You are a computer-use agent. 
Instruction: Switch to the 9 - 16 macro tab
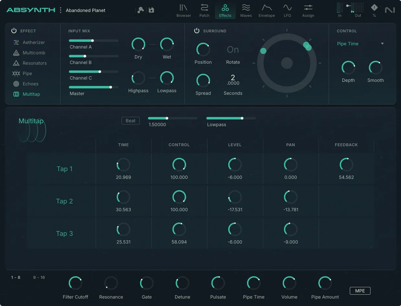[39, 277]
